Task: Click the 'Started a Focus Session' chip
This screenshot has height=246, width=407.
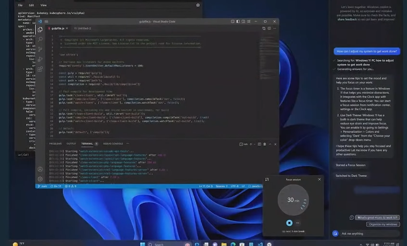Action: point(351,165)
